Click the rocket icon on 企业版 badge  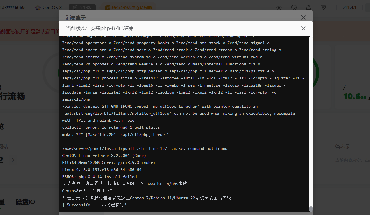(75, 8)
